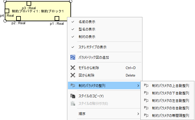195x120 pixels.
Task: Toggle the 制約の表示 checkmark option
Action: coord(73,37)
